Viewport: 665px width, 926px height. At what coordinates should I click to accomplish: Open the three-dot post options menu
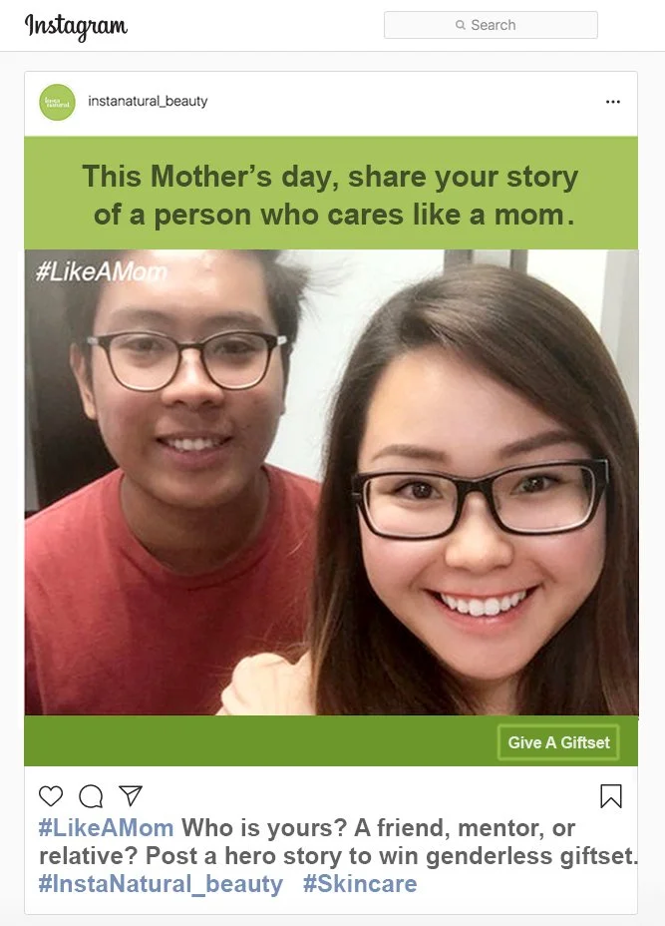[x=613, y=102]
